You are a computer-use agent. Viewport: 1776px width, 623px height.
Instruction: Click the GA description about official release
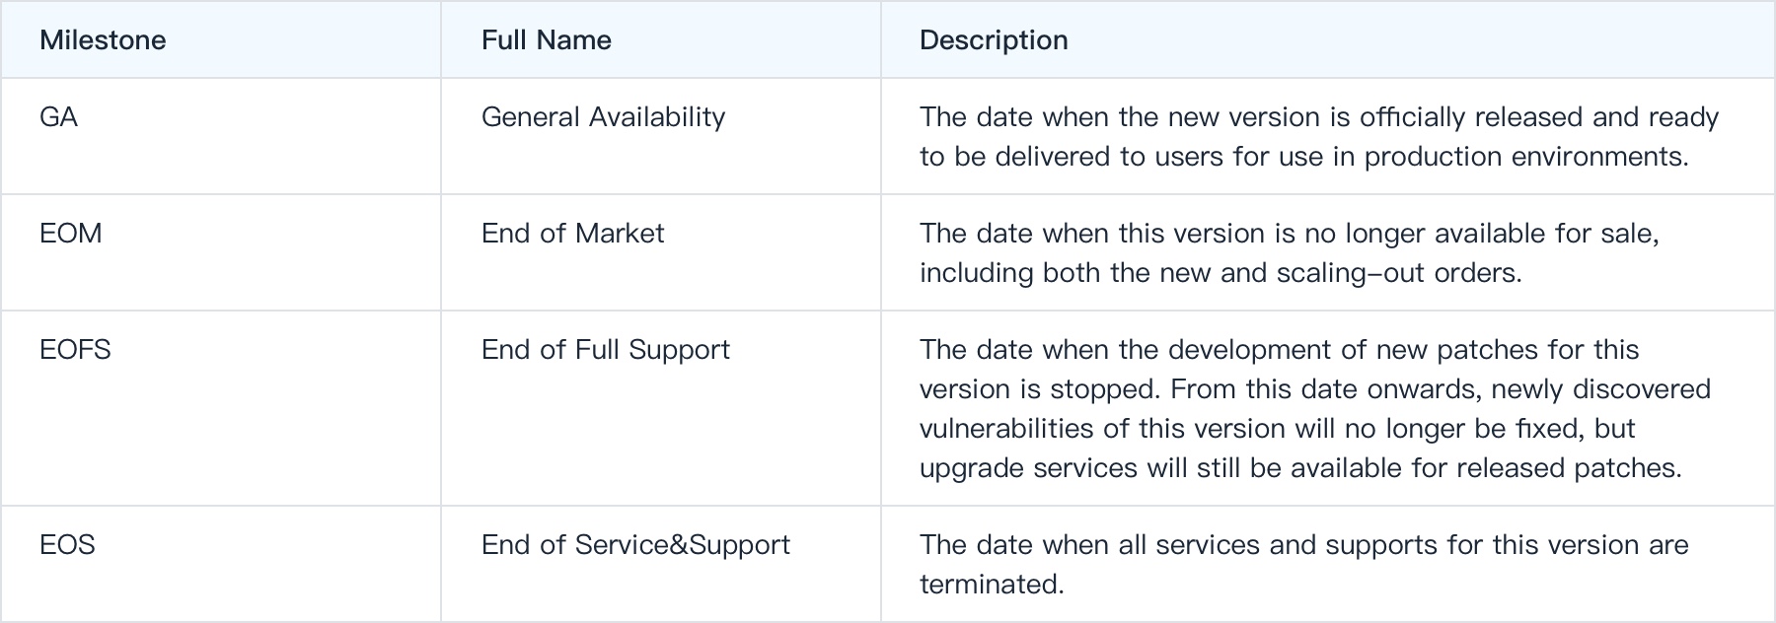click(1319, 137)
